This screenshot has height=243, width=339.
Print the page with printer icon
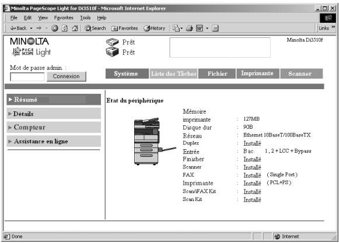pyautogui.click(x=189, y=28)
